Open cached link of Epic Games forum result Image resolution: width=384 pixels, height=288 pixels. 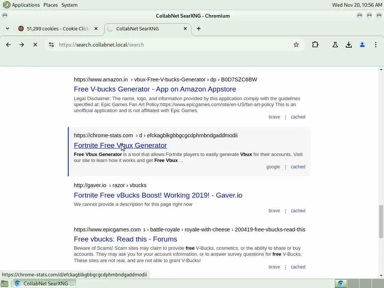[298, 267]
